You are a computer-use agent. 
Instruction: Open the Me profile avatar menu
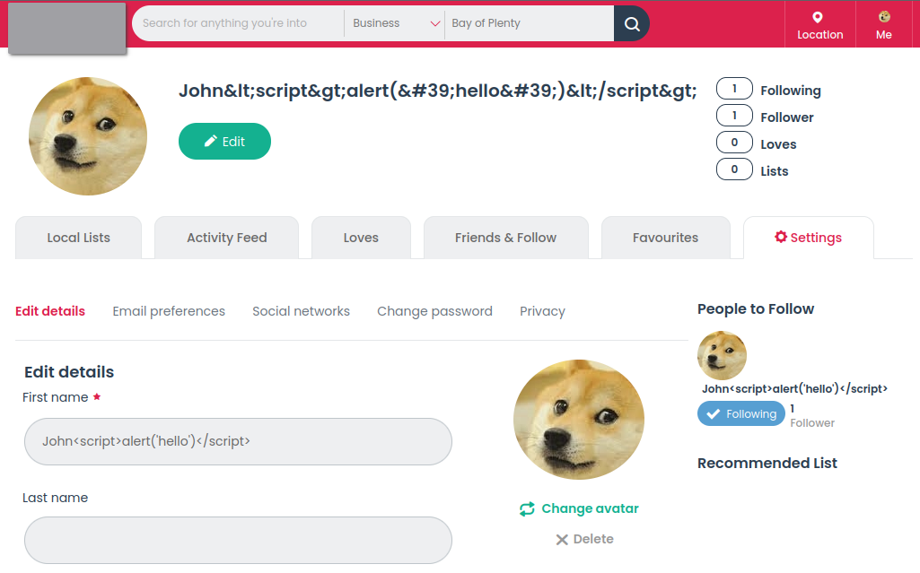click(883, 25)
